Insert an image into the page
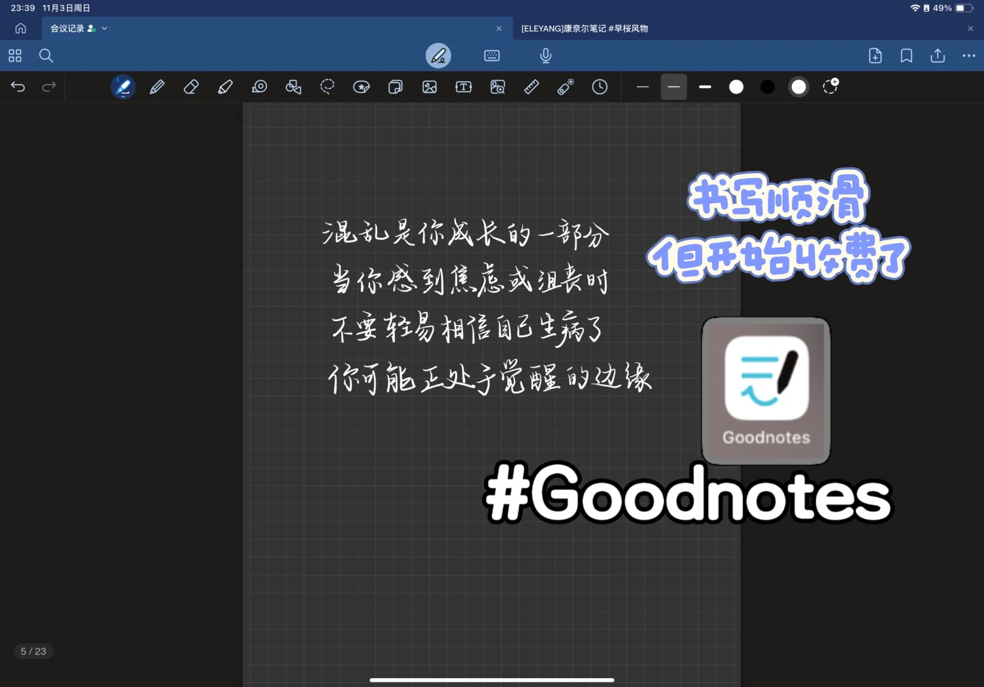The width and height of the screenshot is (984, 687). (429, 87)
